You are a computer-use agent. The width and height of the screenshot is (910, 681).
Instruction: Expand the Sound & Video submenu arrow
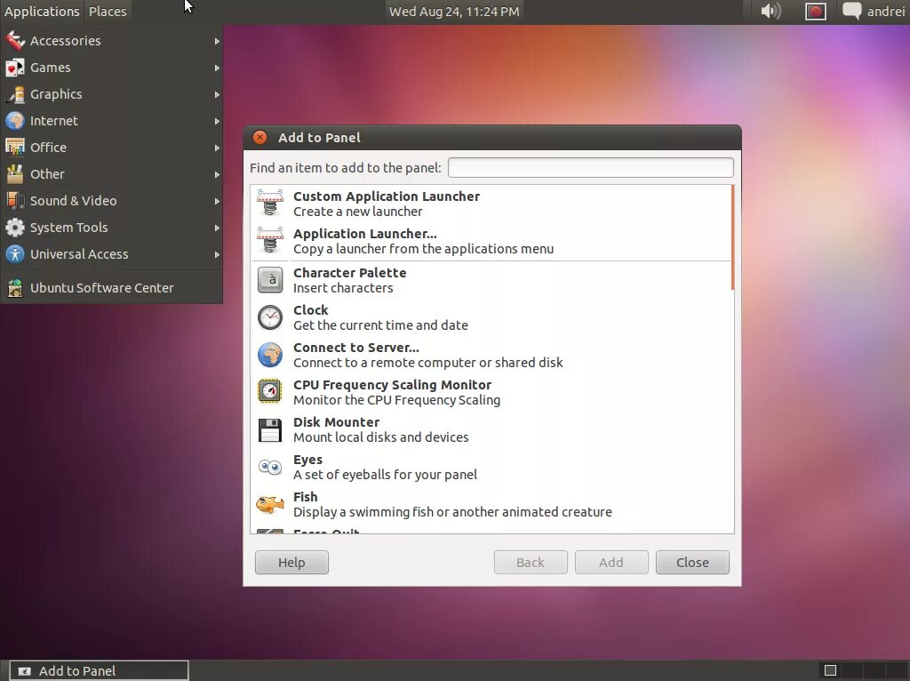coord(217,202)
